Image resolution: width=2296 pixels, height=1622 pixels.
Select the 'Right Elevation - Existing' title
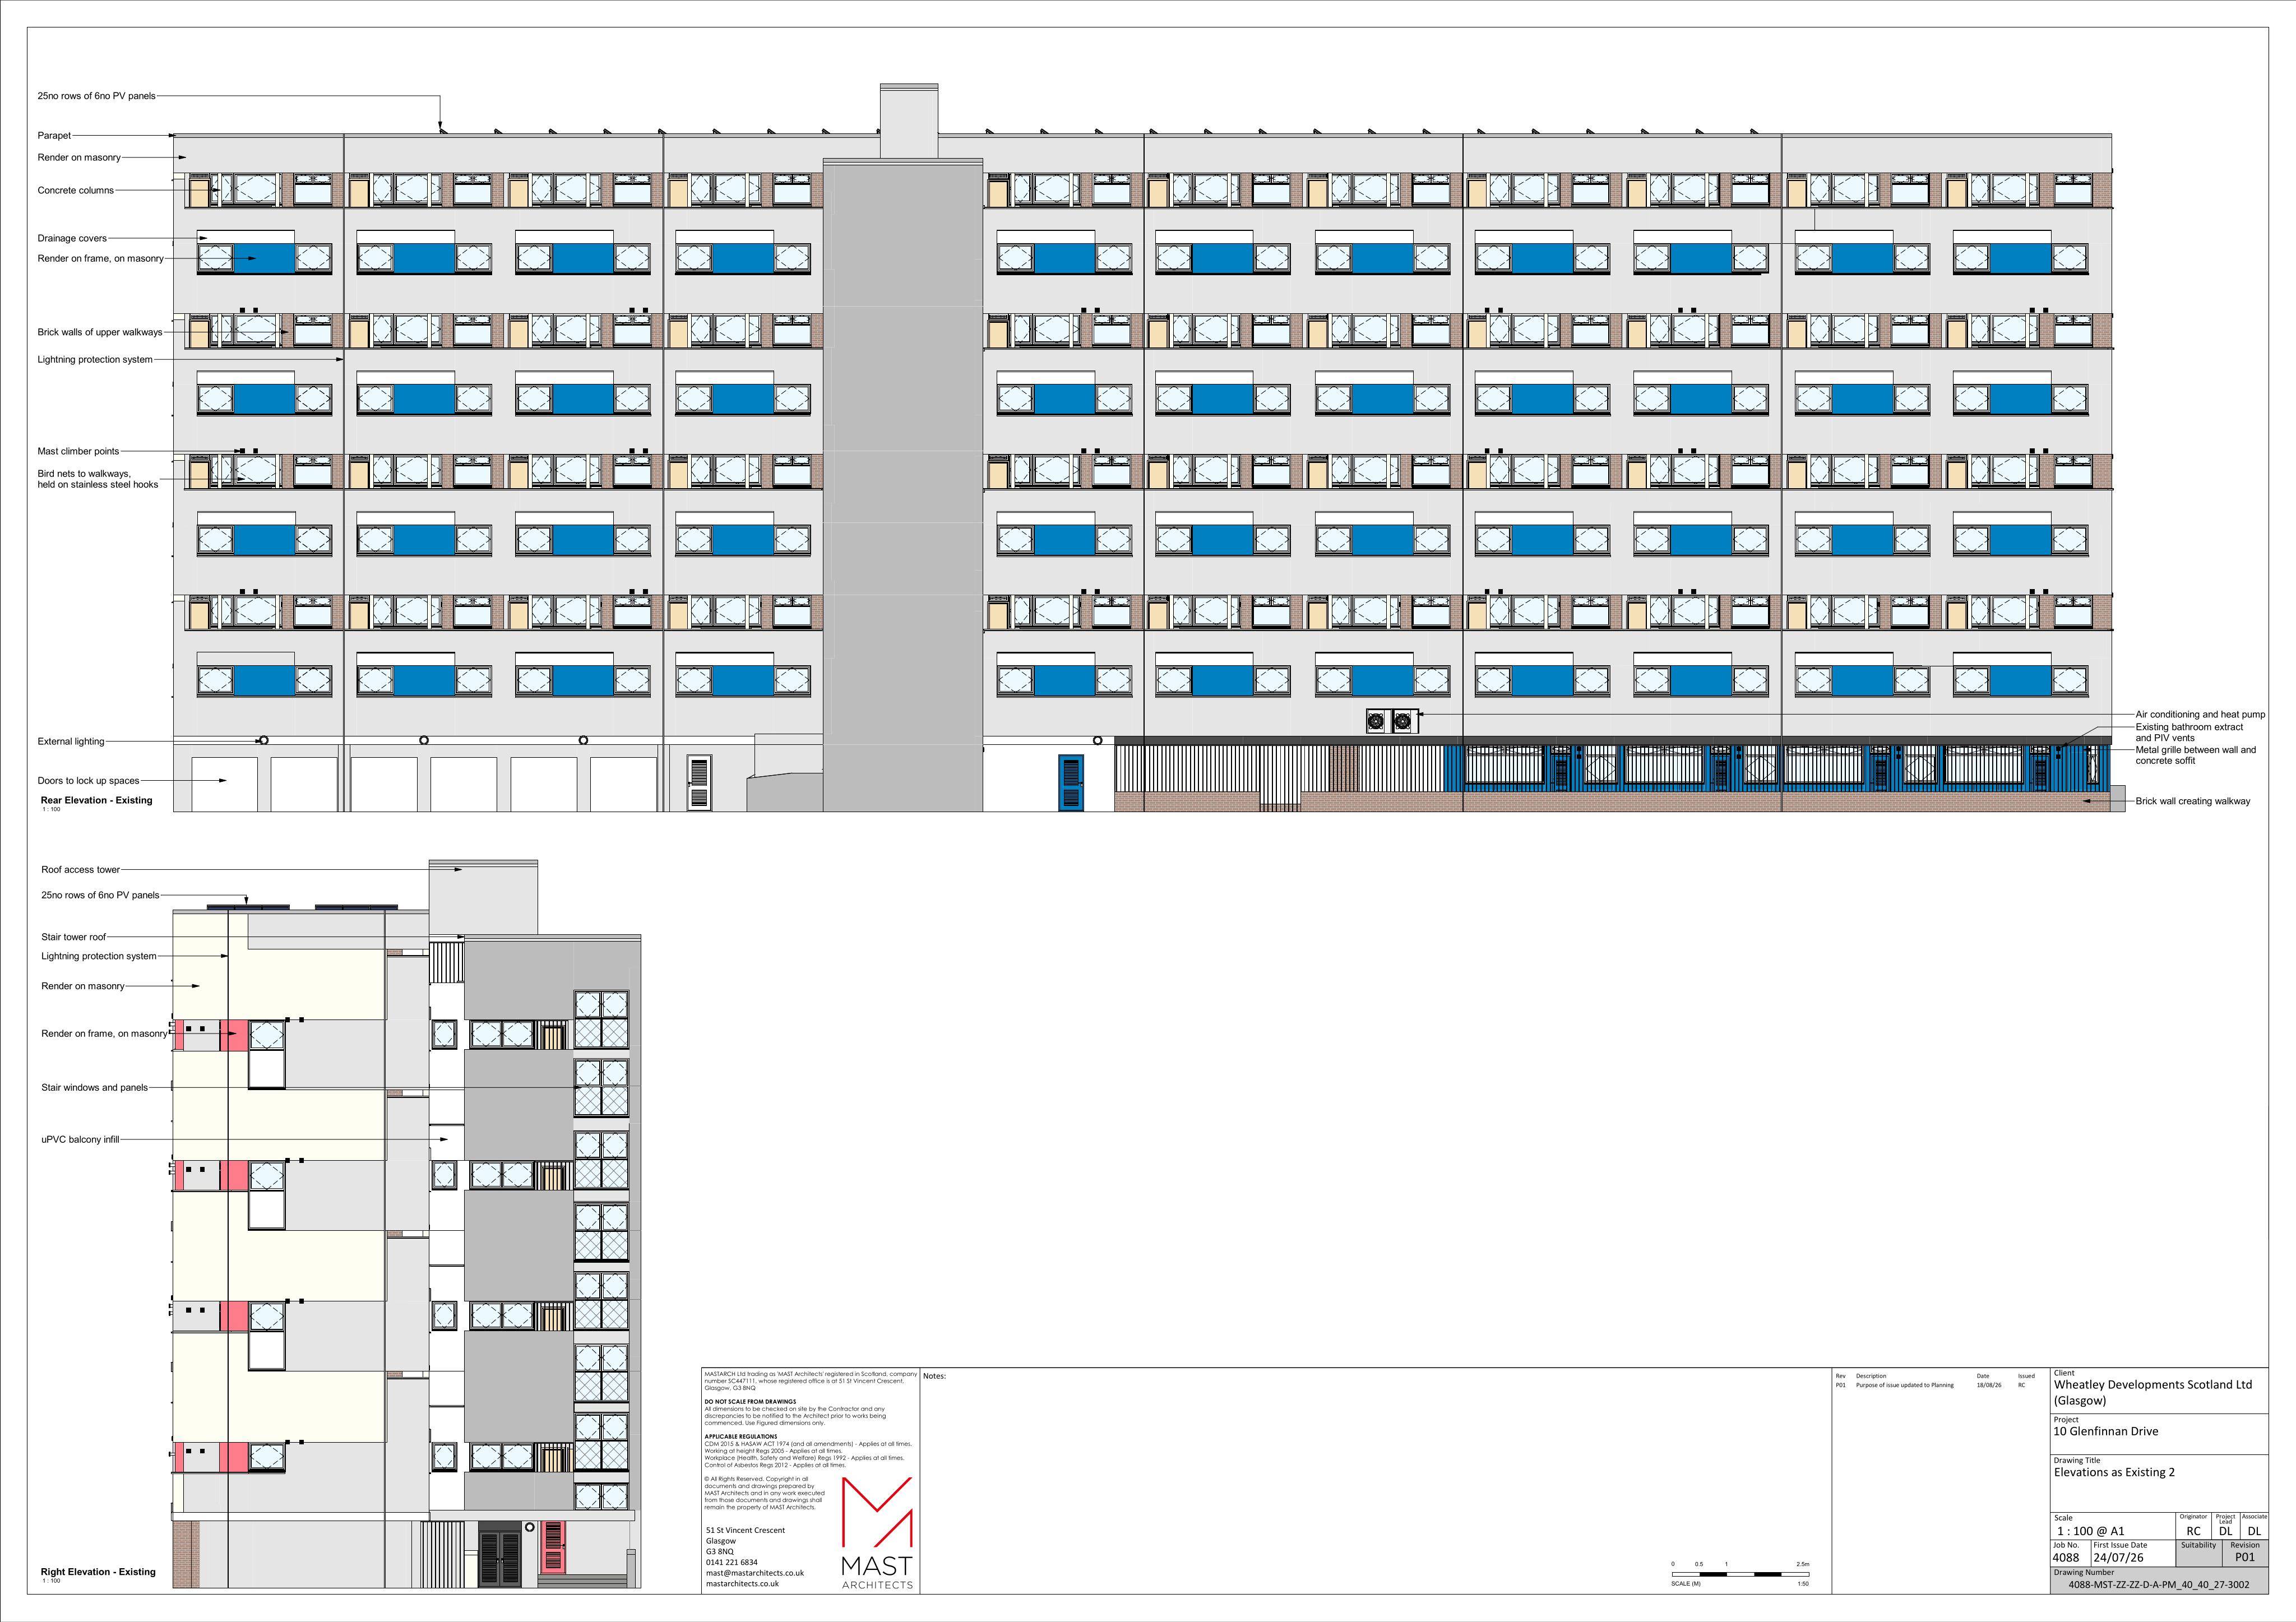coord(98,1571)
